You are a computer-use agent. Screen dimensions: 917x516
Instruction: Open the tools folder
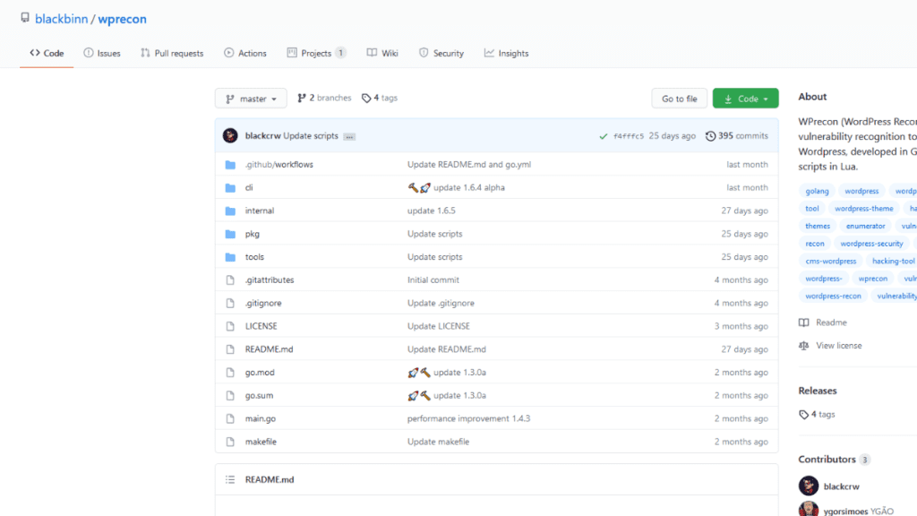(x=254, y=257)
